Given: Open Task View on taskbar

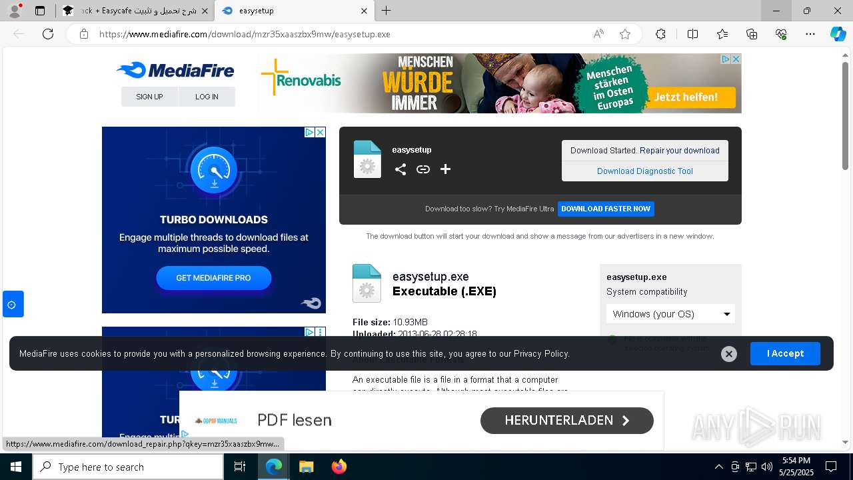Looking at the screenshot, I should pyautogui.click(x=240, y=467).
